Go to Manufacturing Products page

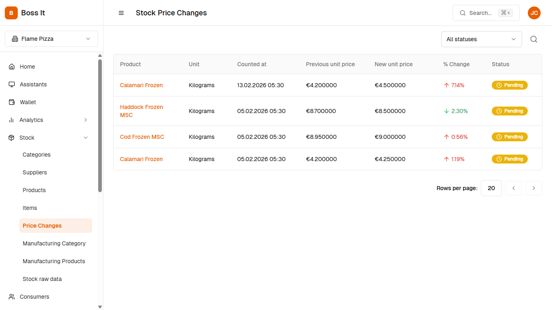coord(54,261)
